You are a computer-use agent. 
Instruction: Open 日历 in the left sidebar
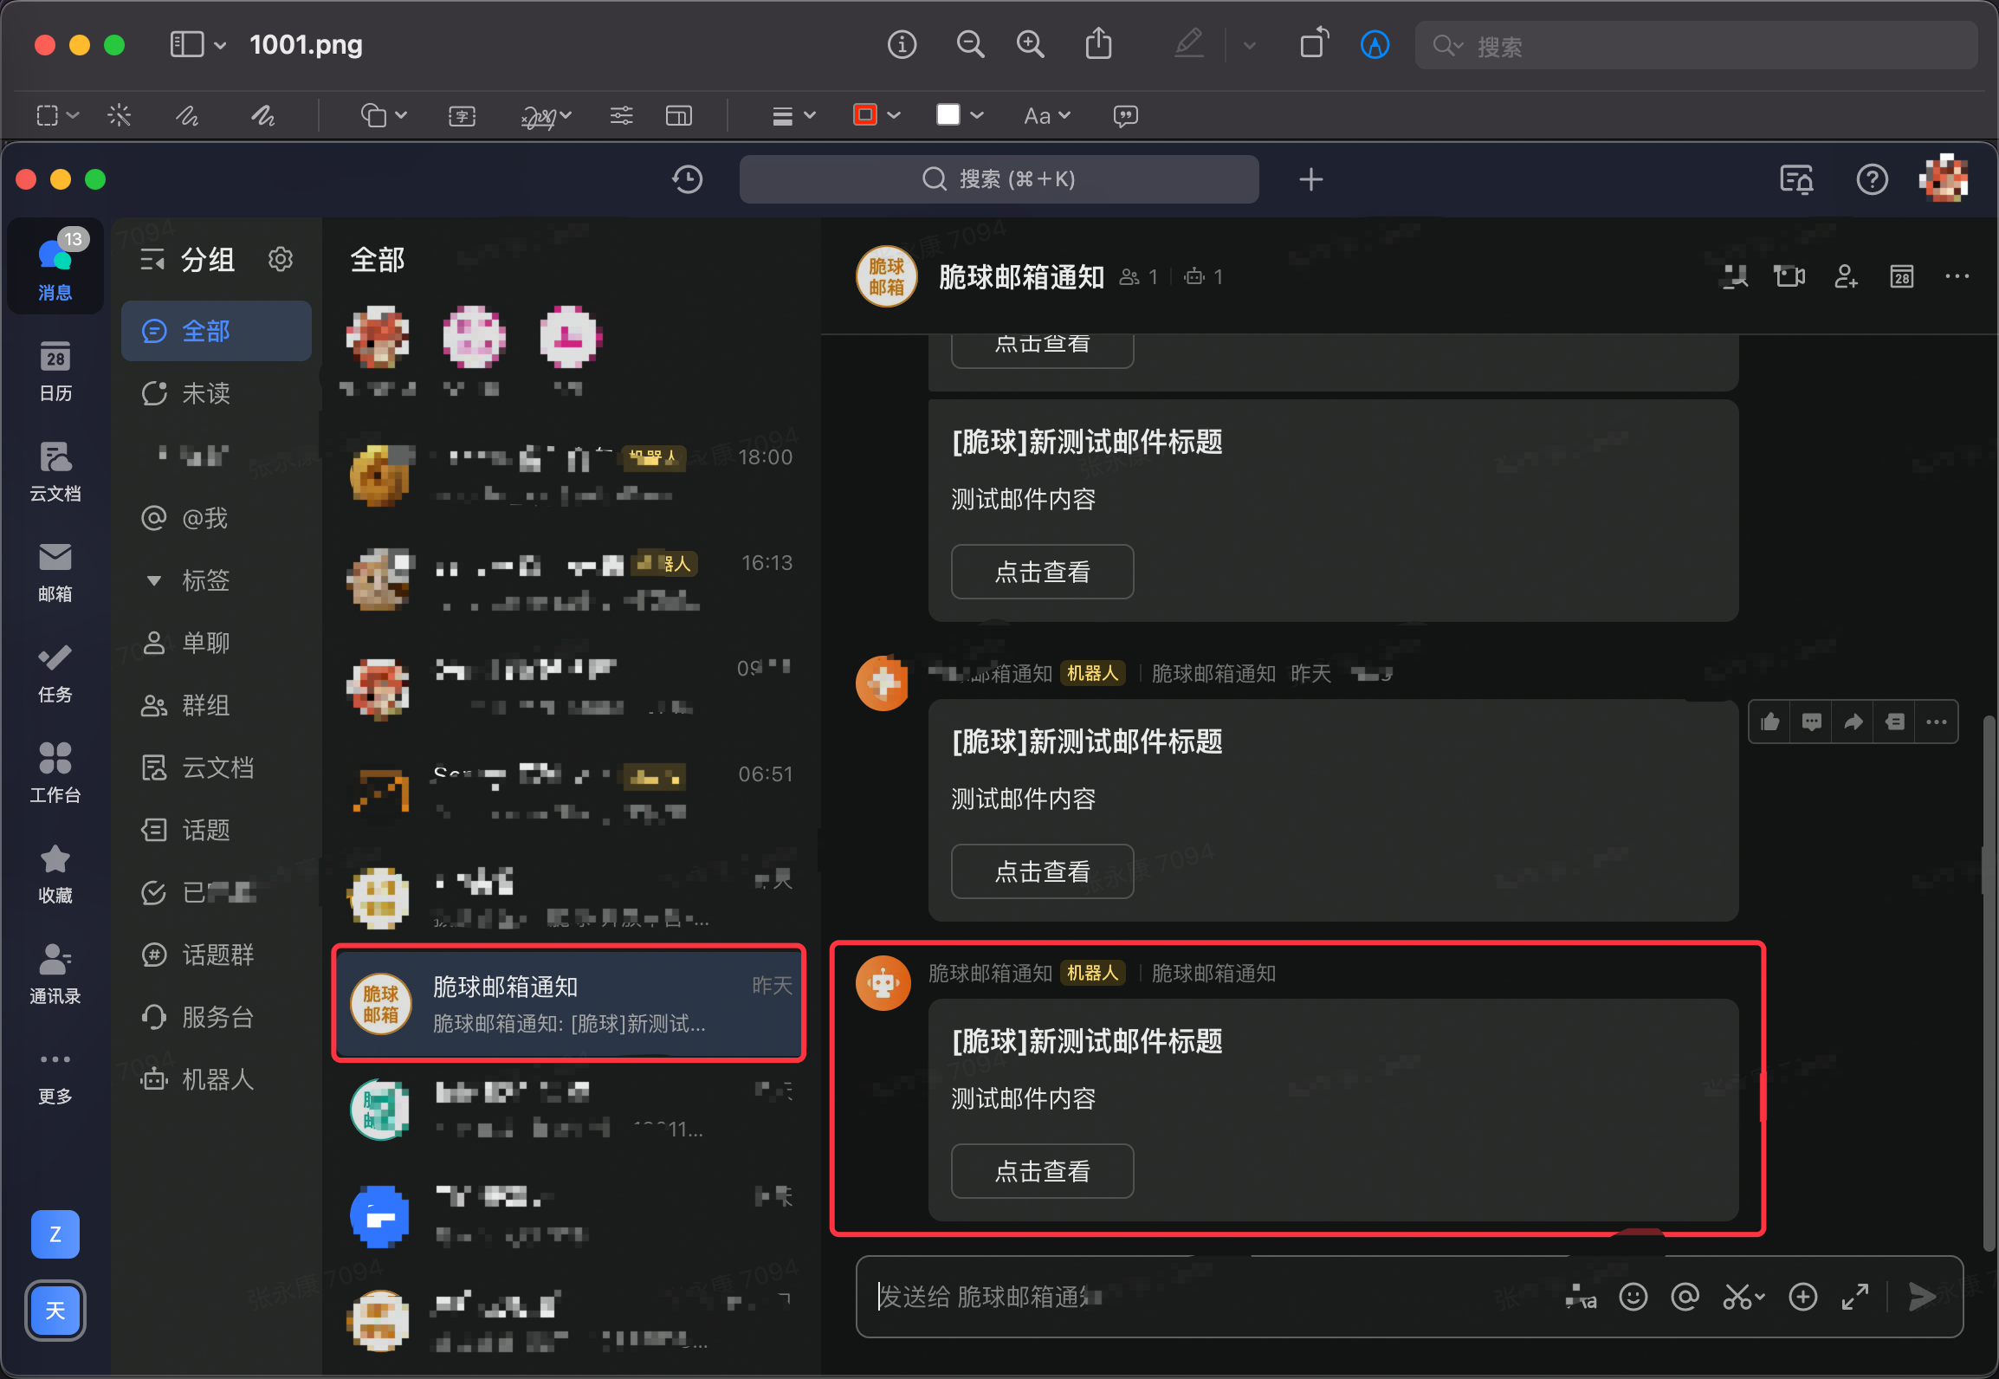pos(55,371)
